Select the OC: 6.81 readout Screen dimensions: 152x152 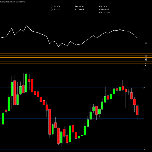[x=104, y=7]
